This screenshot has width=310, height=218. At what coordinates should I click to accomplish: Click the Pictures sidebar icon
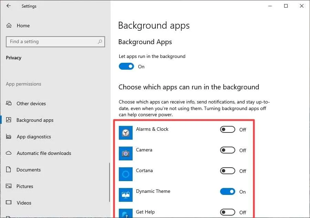pos(9,186)
